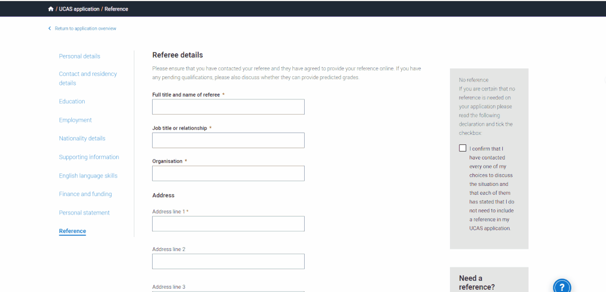606x292 pixels.
Task: Select English language skills
Action: pyautogui.click(x=88, y=176)
